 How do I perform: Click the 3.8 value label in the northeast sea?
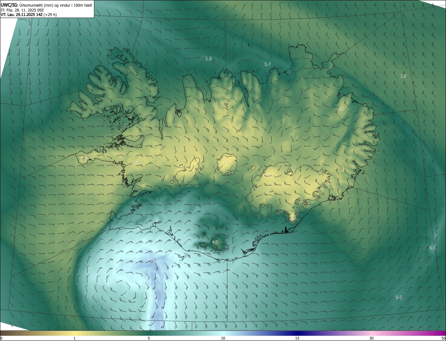click(x=403, y=76)
